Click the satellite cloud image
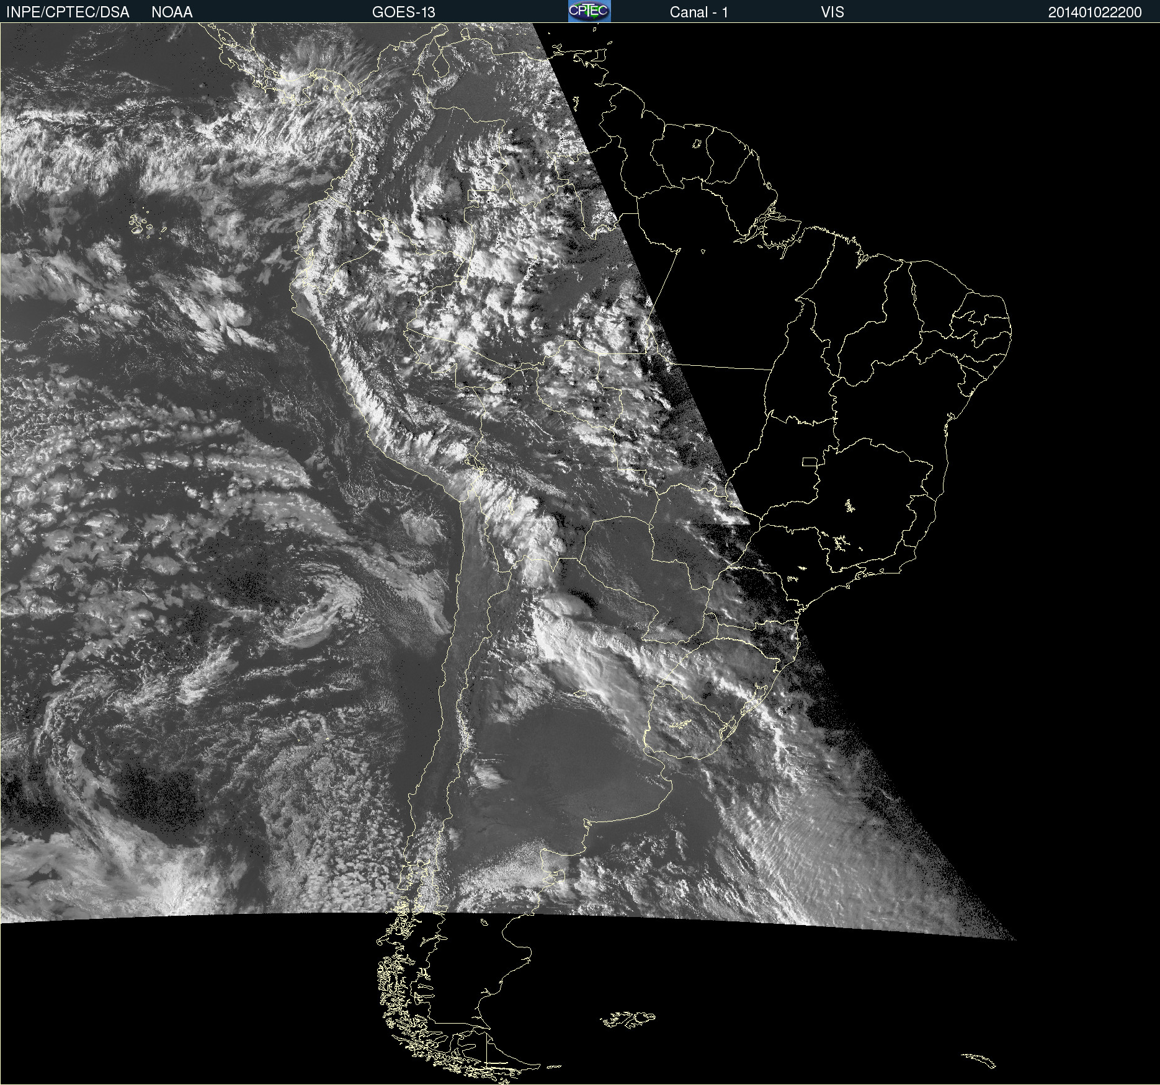The image size is (1160, 1085). click(580, 554)
